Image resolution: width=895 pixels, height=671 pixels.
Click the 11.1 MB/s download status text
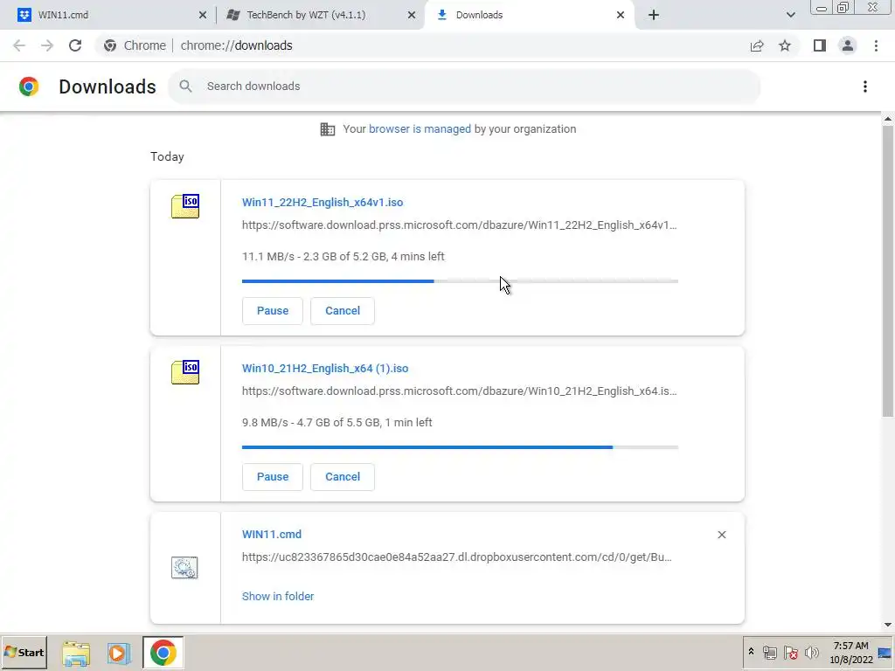tap(343, 257)
